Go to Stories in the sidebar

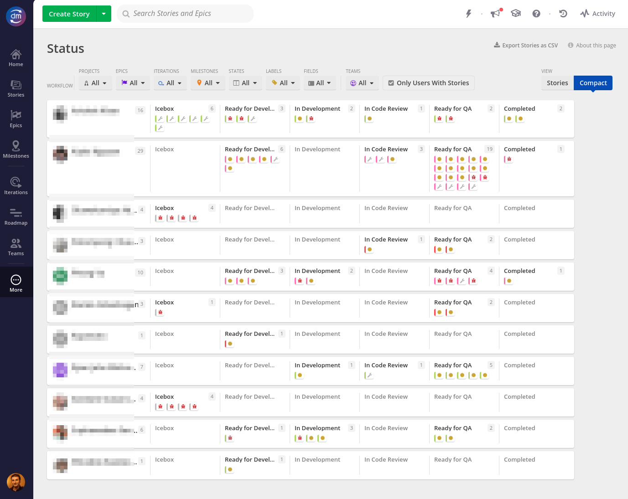click(16, 88)
